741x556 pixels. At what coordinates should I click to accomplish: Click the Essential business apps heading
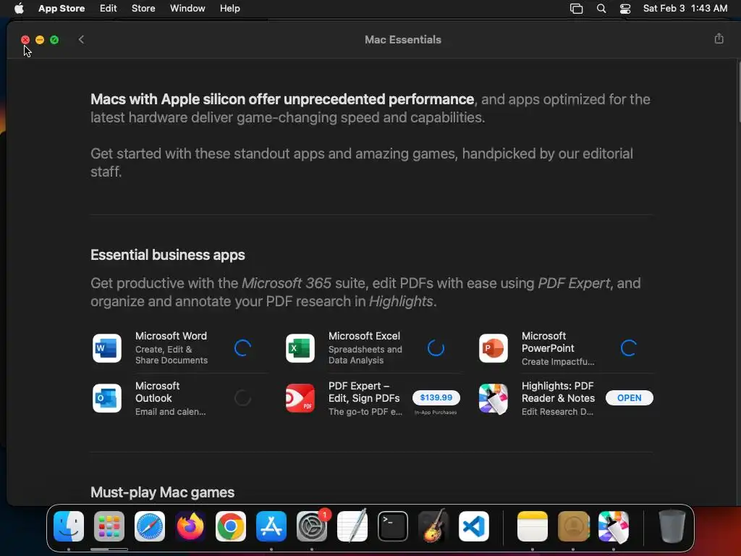pos(168,255)
